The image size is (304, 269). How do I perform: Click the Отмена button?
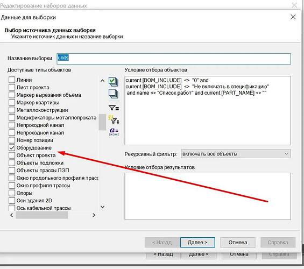pos(238,243)
